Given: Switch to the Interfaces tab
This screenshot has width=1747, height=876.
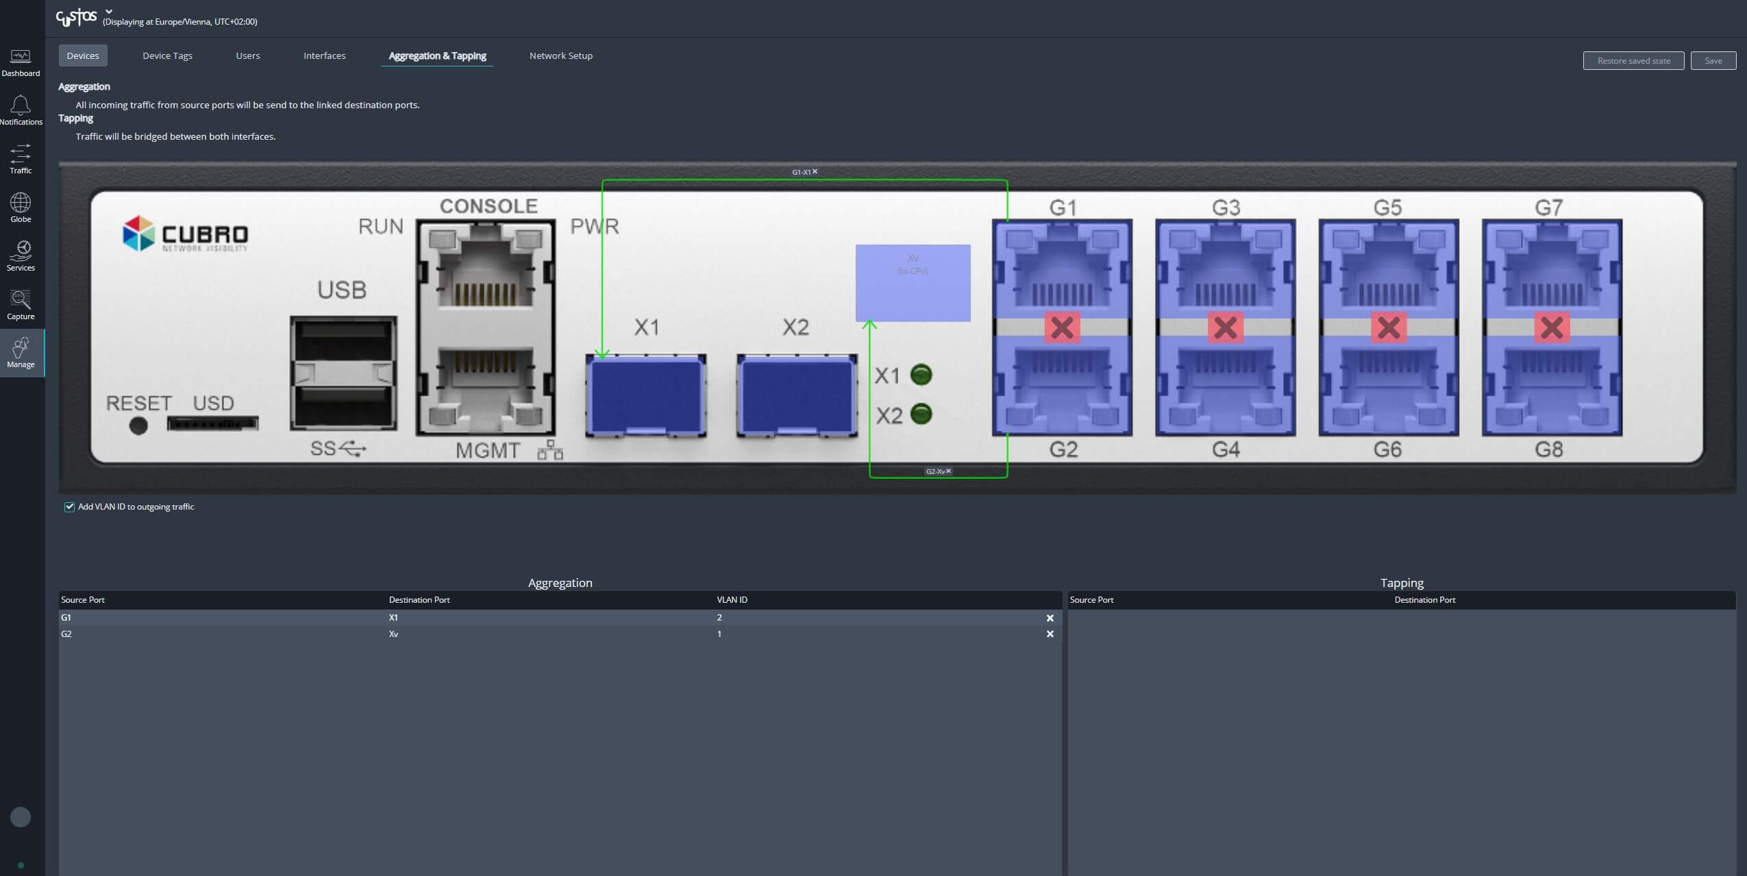Looking at the screenshot, I should 324,56.
